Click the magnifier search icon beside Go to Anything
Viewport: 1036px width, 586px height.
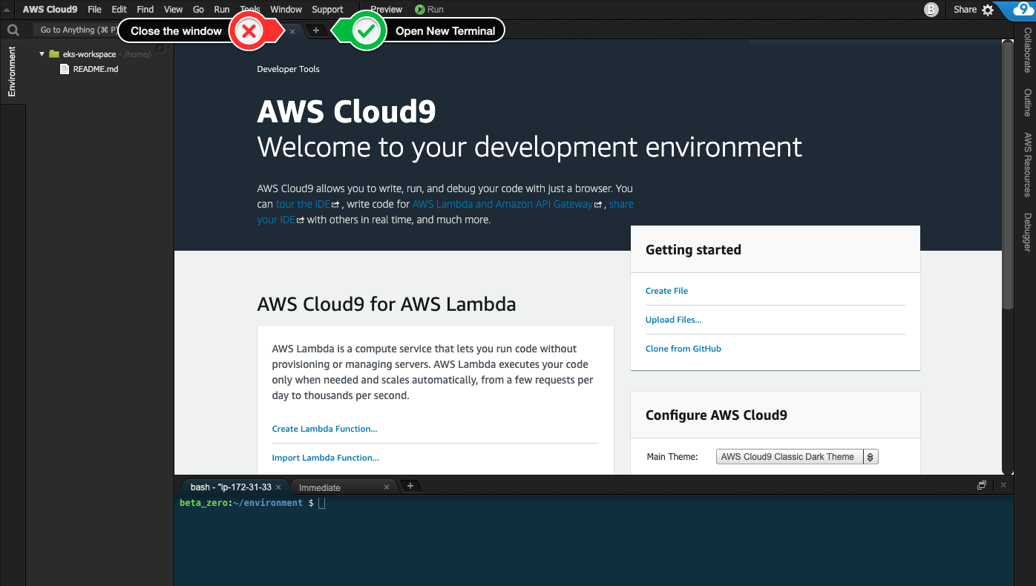[x=13, y=30]
